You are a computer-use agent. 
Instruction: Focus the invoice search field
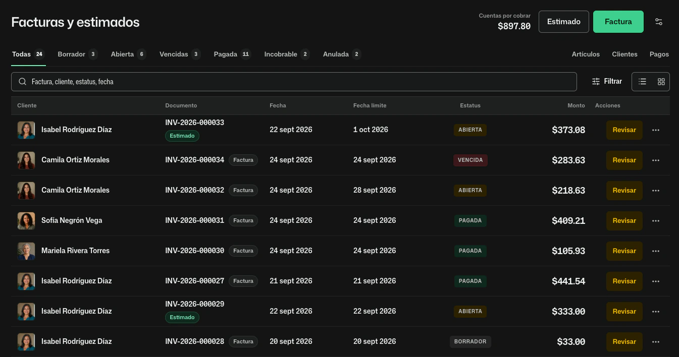click(x=294, y=82)
